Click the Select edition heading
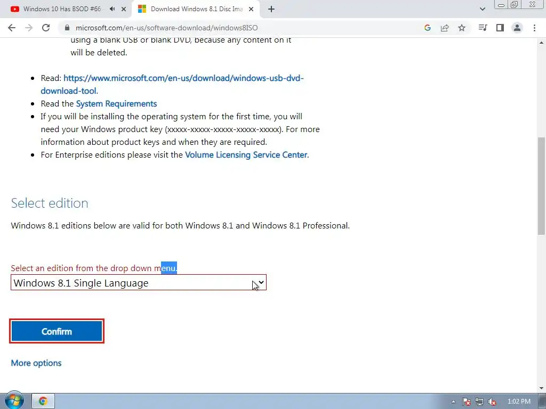Screen dimensions: 546x409 coord(50,203)
